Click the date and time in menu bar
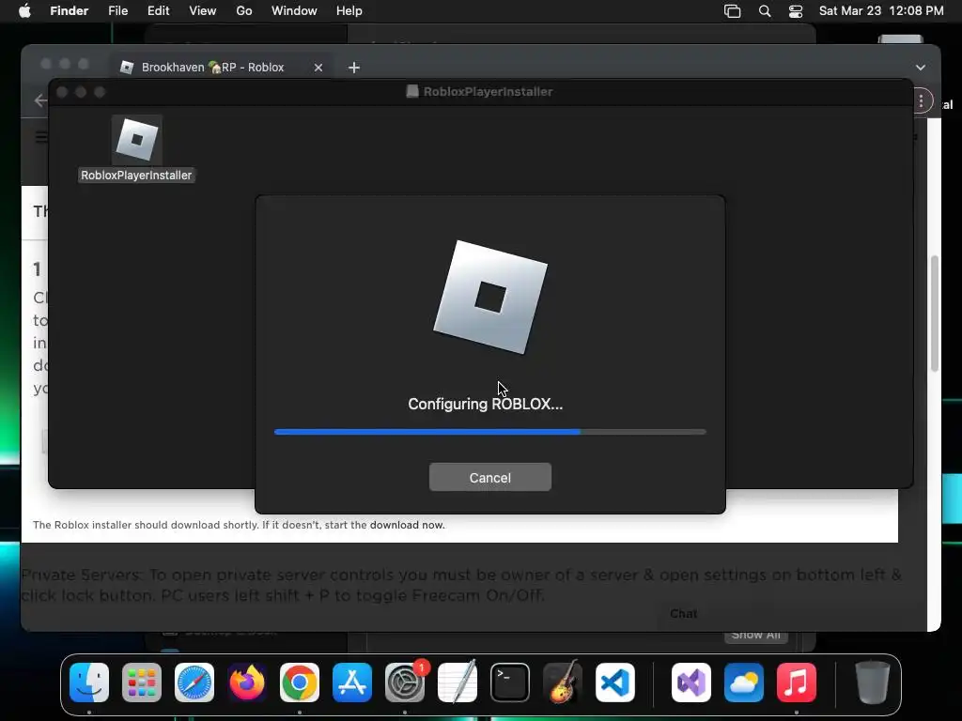Image resolution: width=962 pixels, height=721 pixels. point(881,11)
